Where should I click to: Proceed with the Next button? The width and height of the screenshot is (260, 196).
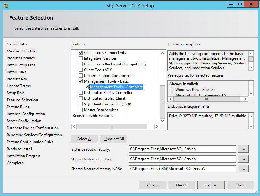(x=181, y=185)
